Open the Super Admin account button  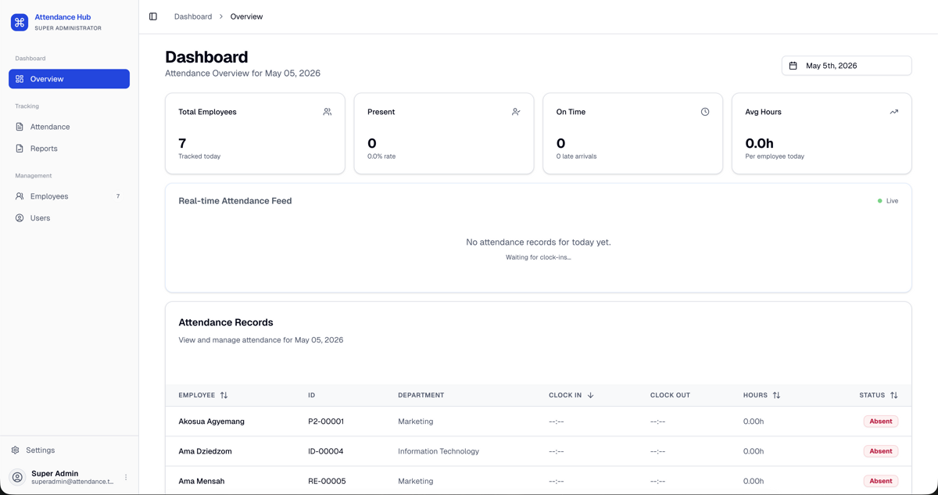69,477
